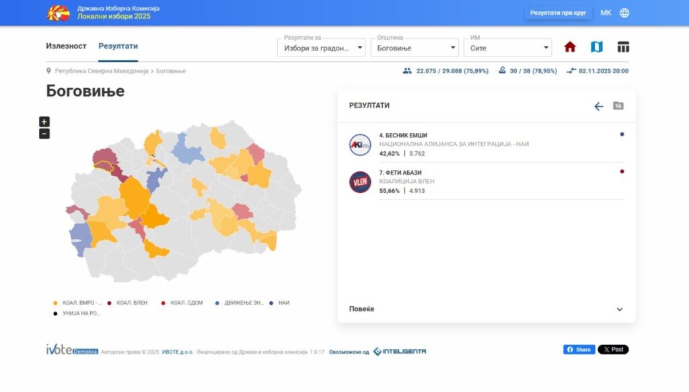Click the zoom in plus control on map
Viewport: 689px width, 392px height.
click(x=44, y=122)
